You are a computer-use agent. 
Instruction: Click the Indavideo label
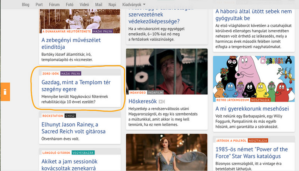[138, 92]
